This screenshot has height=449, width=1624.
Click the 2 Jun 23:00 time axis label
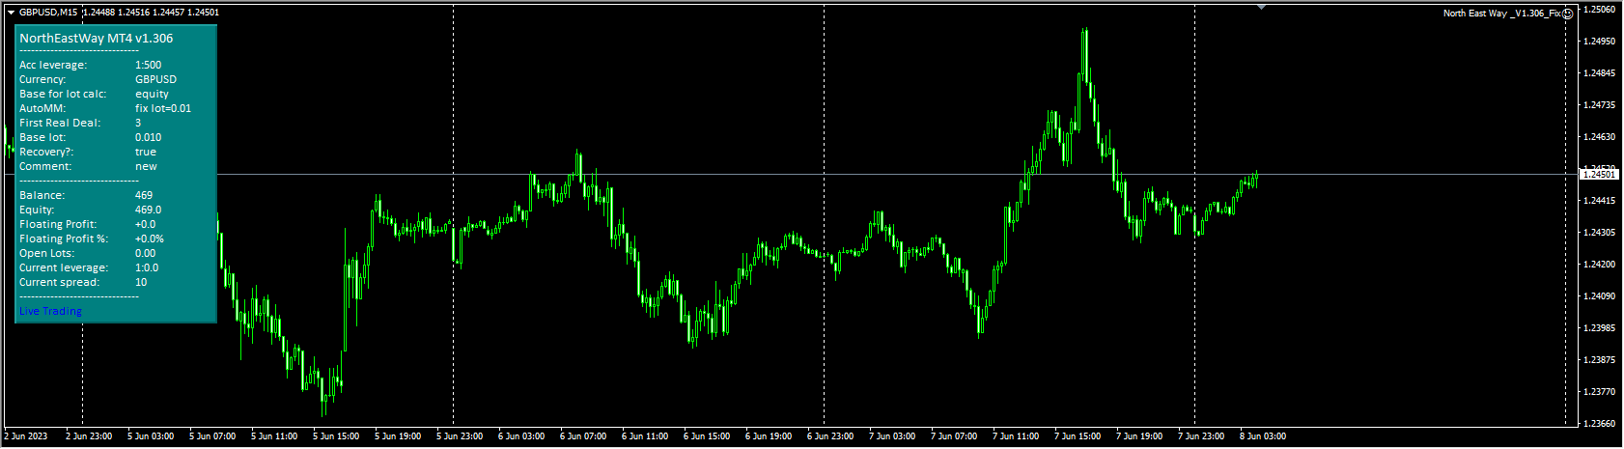89,436
